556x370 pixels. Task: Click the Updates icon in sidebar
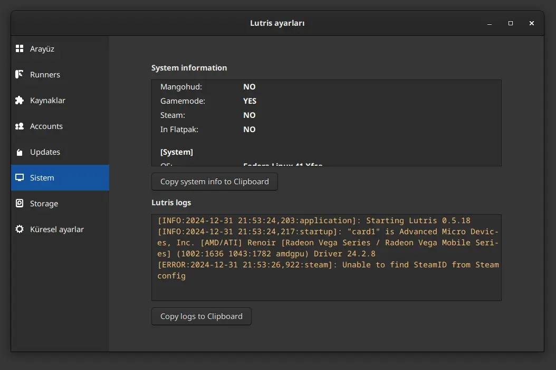20,152
